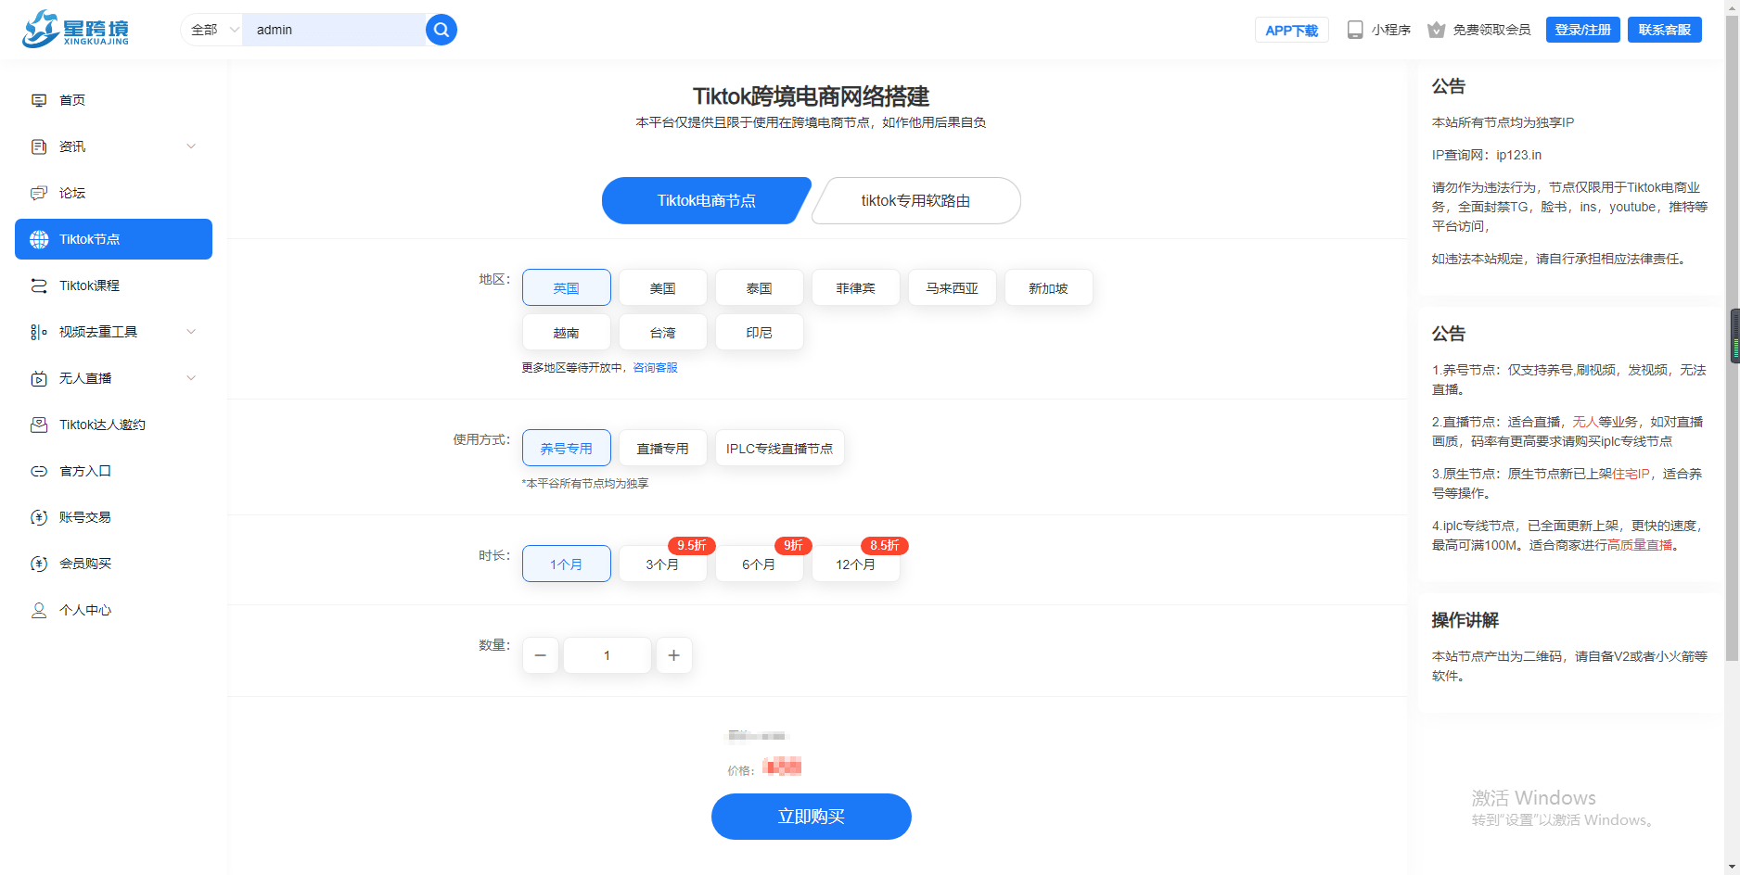Choose 养号专用 usage mode
Viewport: 1740px width, 875px height.
coord(567,448)
